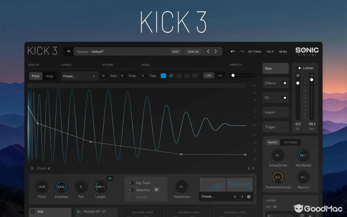The height and width of the screenshot is (217, 347).
Task: Go to previous preset with left chevron
Action: (x=208, y=51)
